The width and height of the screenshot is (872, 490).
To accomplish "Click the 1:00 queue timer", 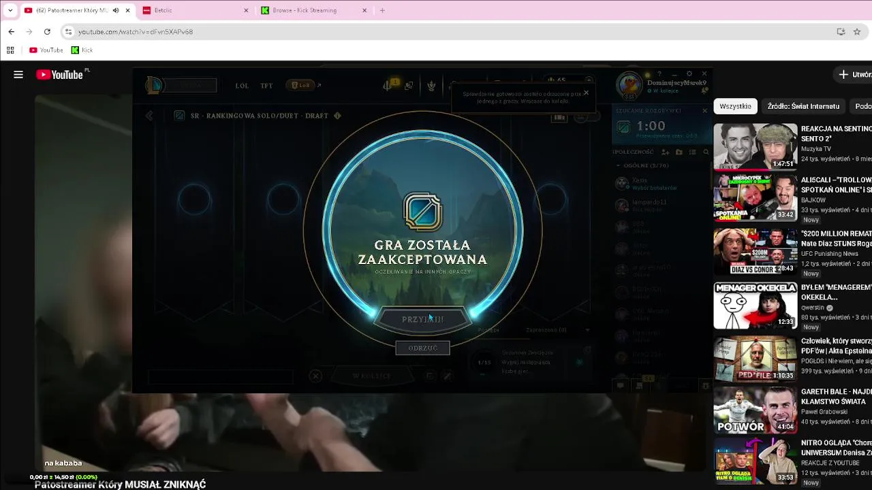I will tap(651, 126).
